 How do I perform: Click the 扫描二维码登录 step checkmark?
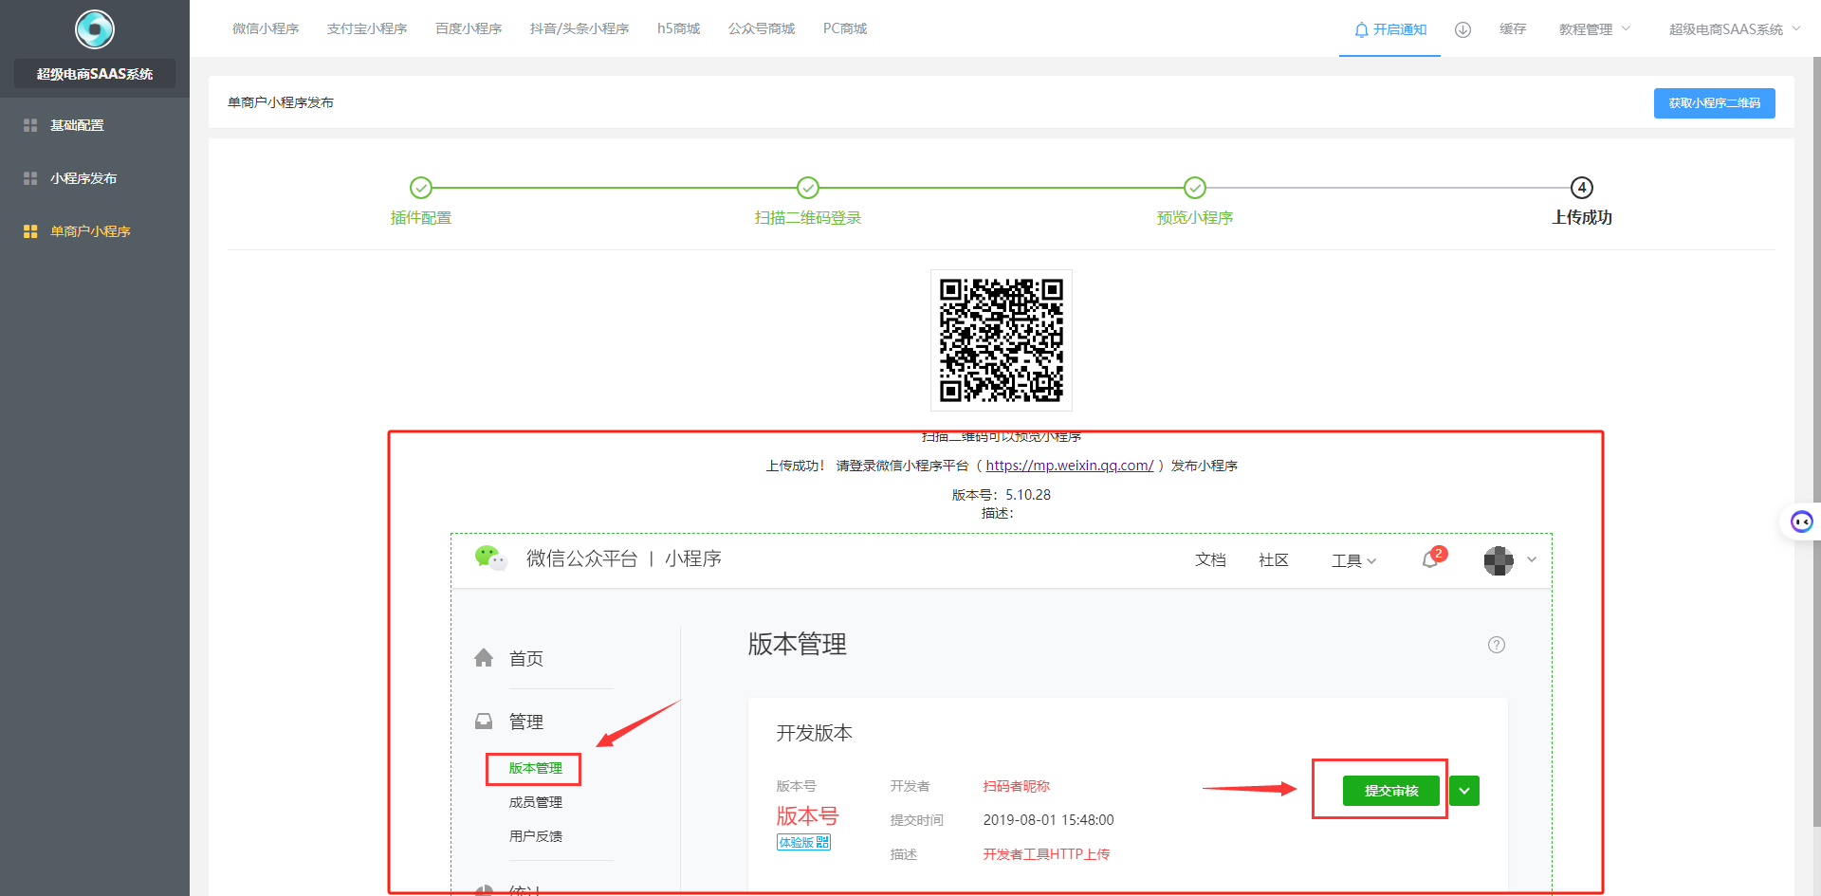(x=808, y=188)
